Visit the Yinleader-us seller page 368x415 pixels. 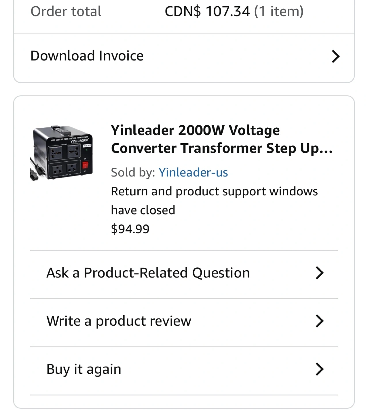pyautogui.click(x=193, y=172)
